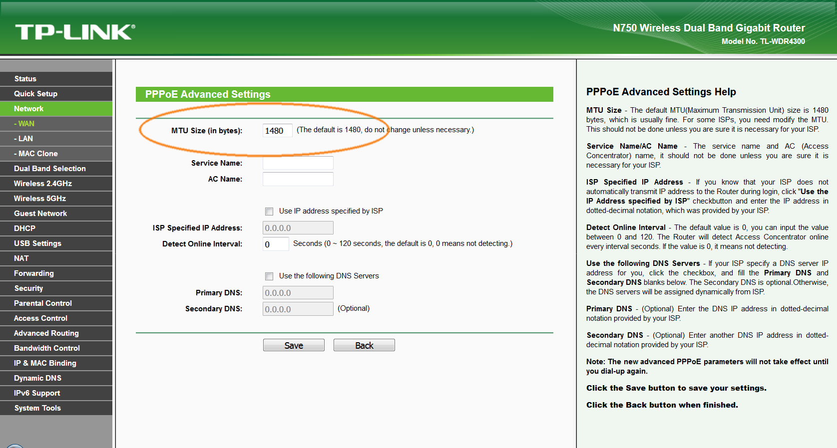Image resolution: width=837 pixels, height=448 pixels.
Task: Open Bandwidth Control menu
Action: (56, 348)
